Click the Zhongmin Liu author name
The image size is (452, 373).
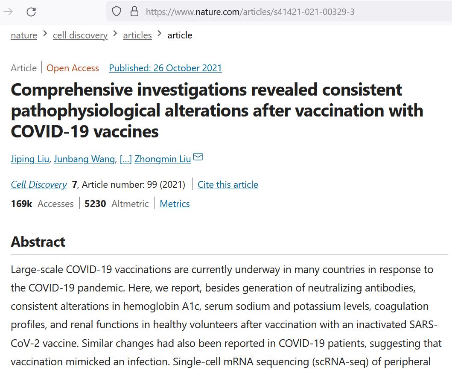[x=163, y=159]
